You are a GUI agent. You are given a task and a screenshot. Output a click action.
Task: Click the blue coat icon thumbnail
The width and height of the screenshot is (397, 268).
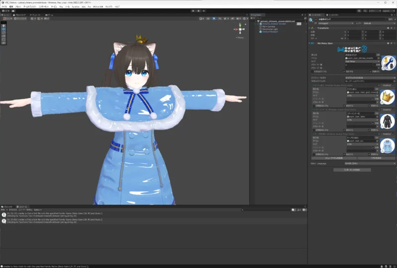click(x=388, y=146)
